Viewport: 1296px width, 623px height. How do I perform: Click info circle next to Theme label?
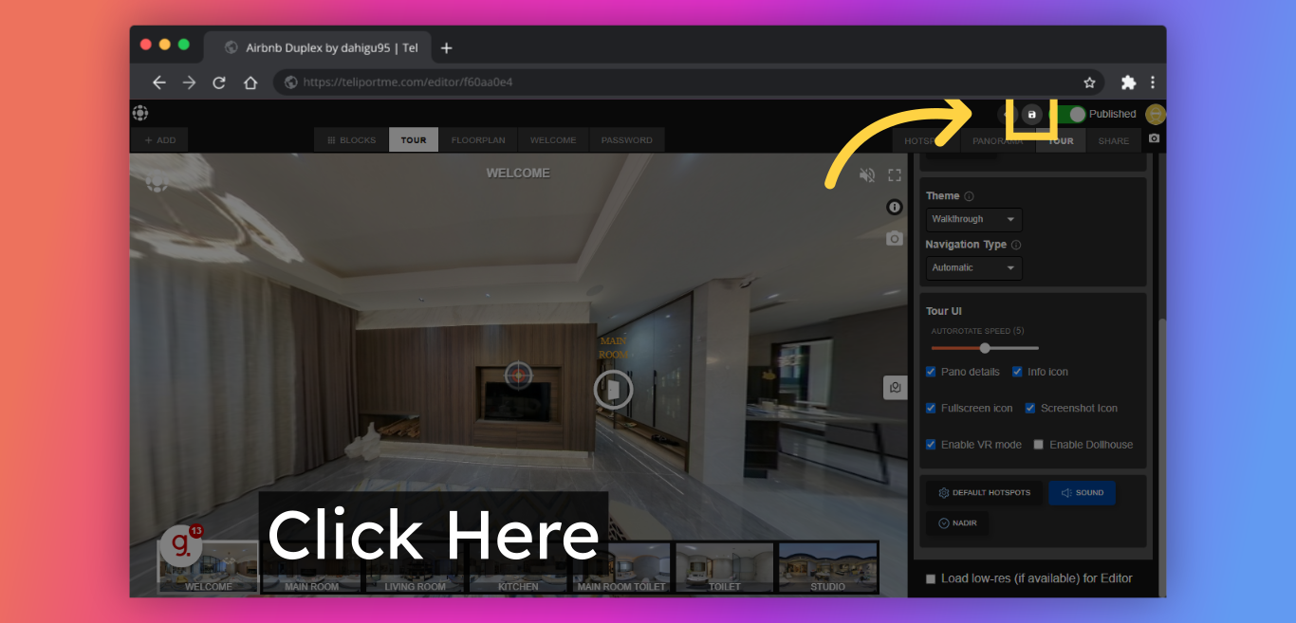coord(969,196)
